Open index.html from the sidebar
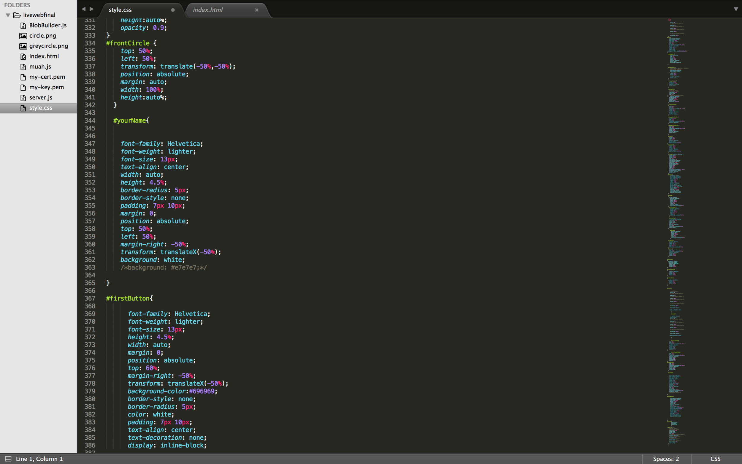 44,56
